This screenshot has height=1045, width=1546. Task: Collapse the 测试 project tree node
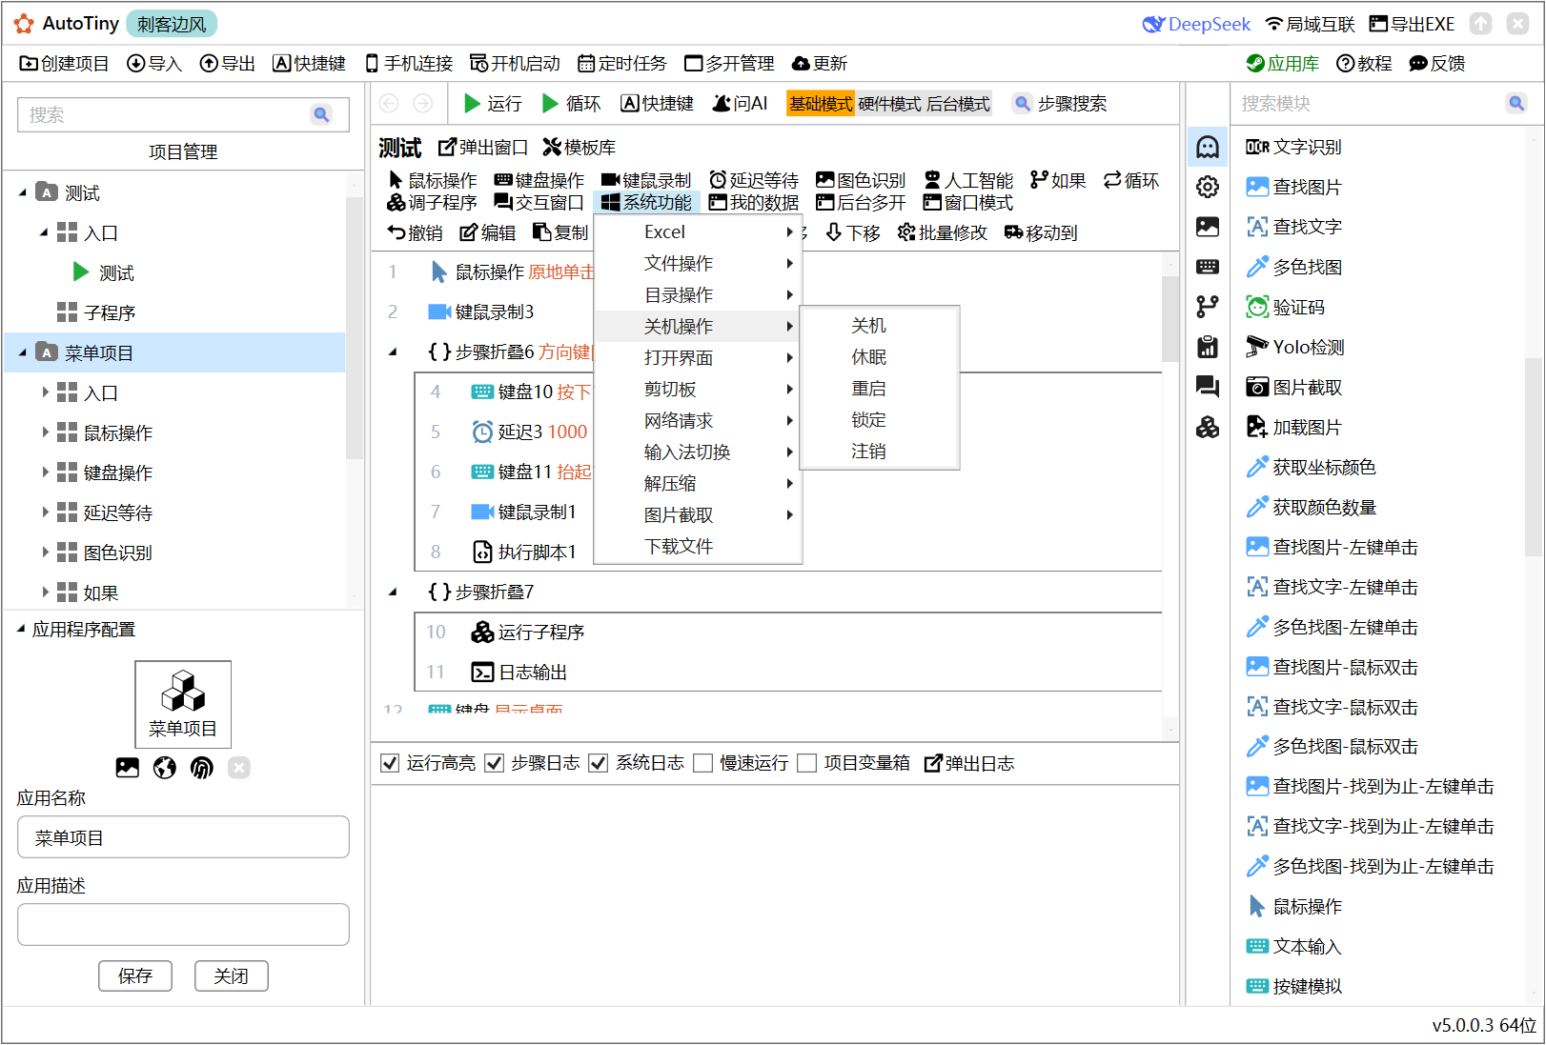coord(23,192)
